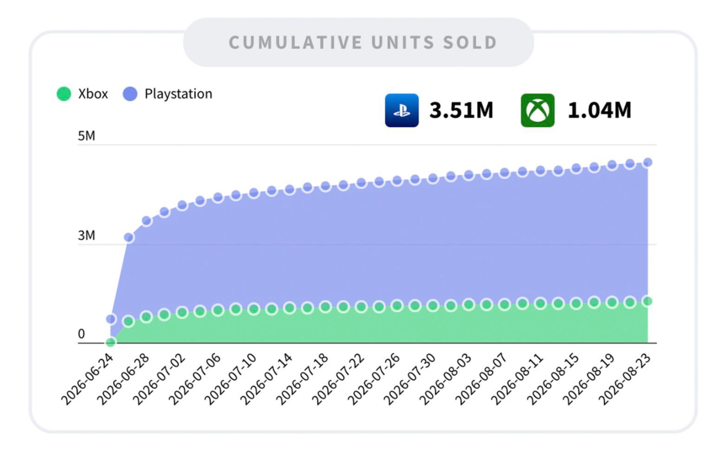Toggle the Playstation legend series
Screen dimensions: 723x456
coord(168,94)
